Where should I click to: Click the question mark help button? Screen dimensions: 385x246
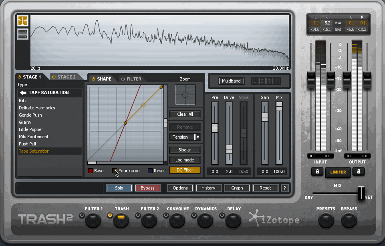click(284, 188)
